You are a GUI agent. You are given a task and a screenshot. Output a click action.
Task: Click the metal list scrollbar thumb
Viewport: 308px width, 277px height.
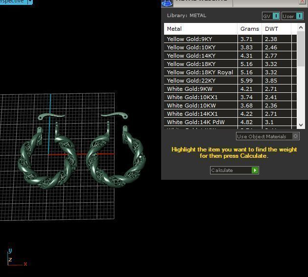coord(301,49)
